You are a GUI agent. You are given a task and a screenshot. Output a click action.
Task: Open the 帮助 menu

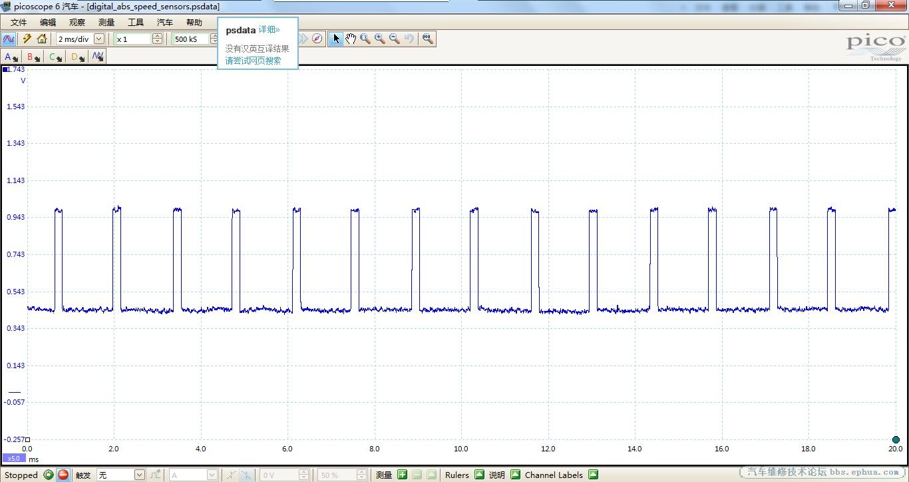tap(194, 22)
